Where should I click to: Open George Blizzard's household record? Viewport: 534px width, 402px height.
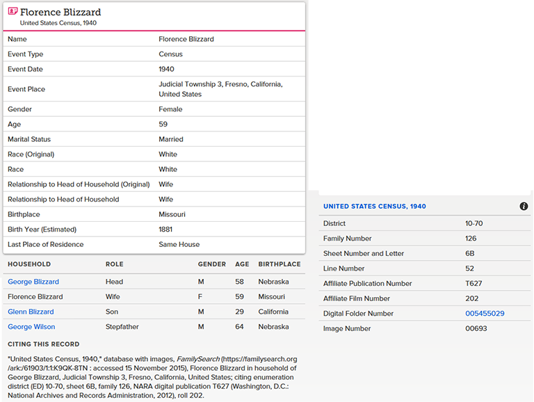33,282
